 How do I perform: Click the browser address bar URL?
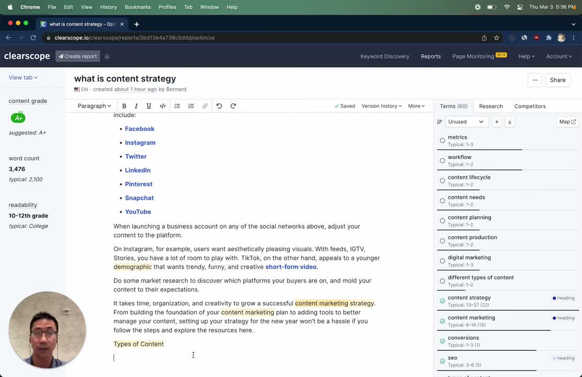coord(134,38)
